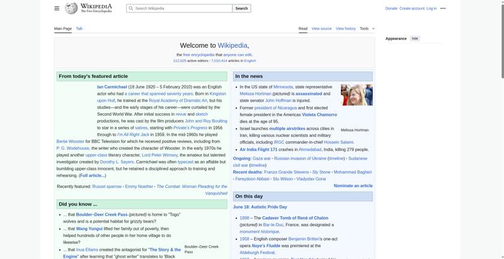Open June 18 date link
The image size is (504, 259).
point(241,207)
